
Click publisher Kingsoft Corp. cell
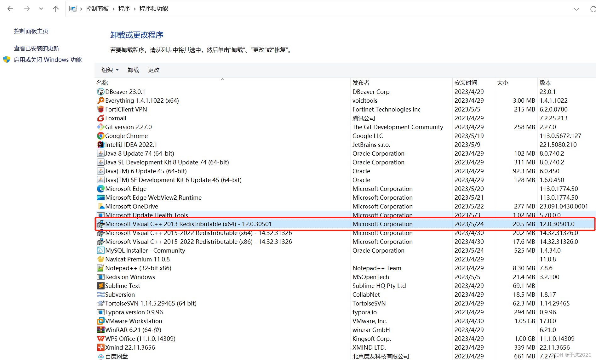(x=372, y=339)
